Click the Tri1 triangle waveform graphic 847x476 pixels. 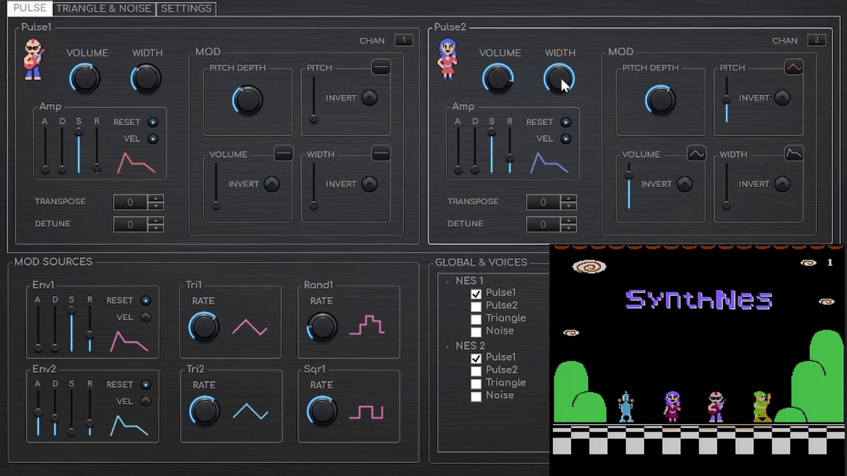coord(250,327)
